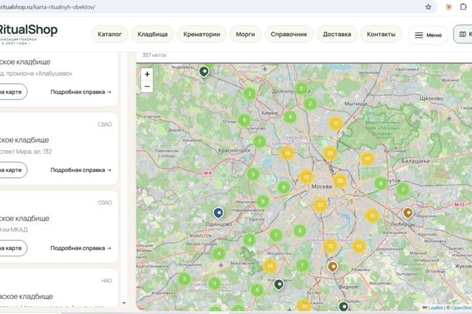Expand the green cluster 9 near Отрадное
The height and width of the screenshot is (314, 472).
pos(245,120)
